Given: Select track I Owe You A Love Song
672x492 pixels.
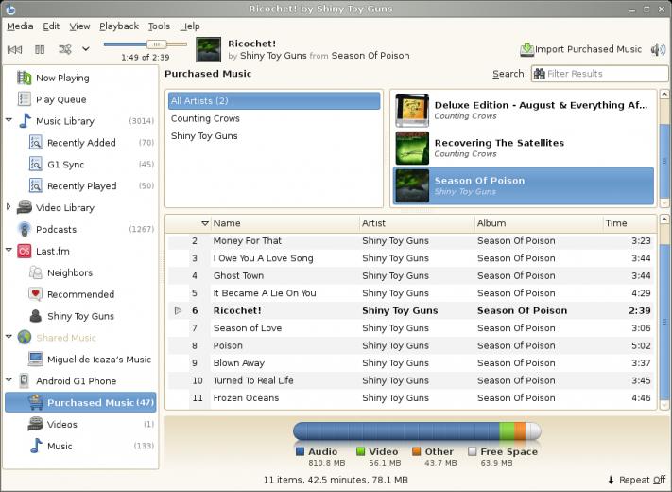Looking at the screenshot, I should pos(410,258).
